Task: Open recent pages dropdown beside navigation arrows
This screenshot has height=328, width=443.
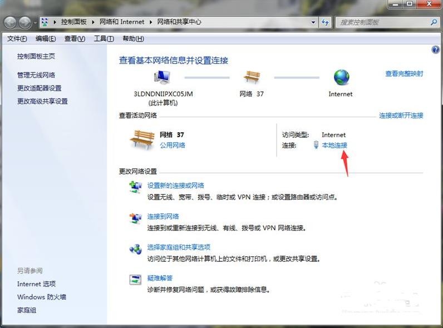Action: (35, 23)
